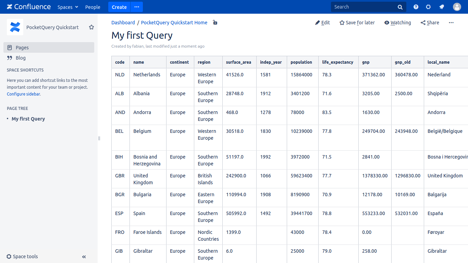This screenshot has height=263, width=468.
Task: Click the page restrictions padlock icon
Action: click(x=215, y=23)
